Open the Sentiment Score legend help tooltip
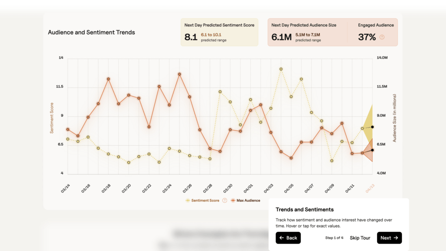 [x=225, y=201]
